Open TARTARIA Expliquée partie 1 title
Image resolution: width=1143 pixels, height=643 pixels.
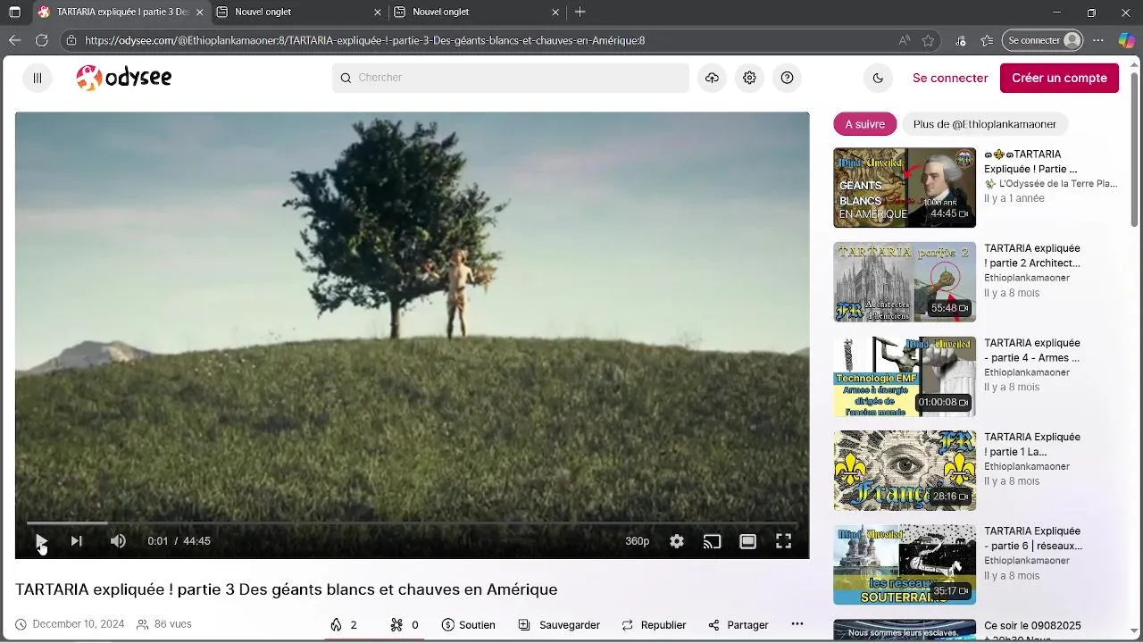click(x=1032, y=444)
